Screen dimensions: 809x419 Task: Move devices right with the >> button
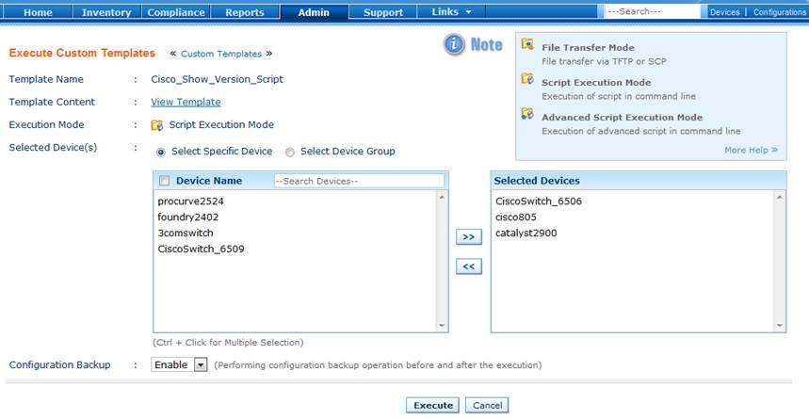pyautogui.click(x=468, y=237)
